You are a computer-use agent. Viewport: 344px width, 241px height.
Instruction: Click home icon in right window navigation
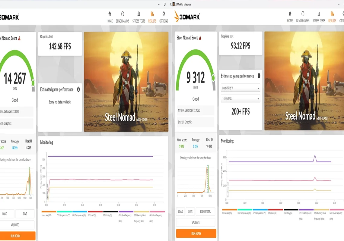pos(290,14)
